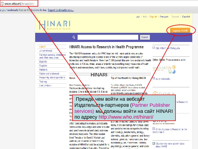Click the magnifying glass search icon
The width and height of the screenshot is (198, 149).
coord(74,37)
